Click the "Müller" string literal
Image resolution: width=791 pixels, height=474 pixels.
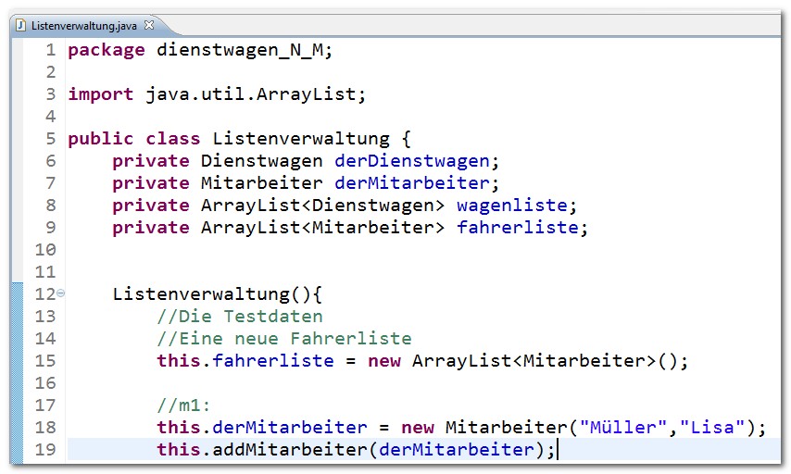pyautogui.click(x=617, y=428)
